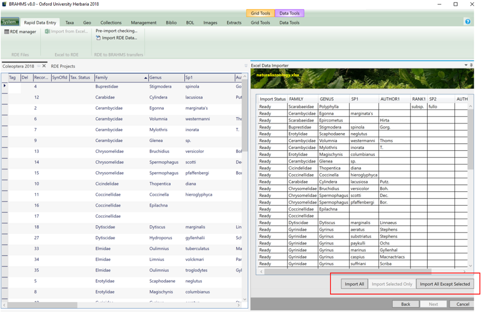Close the Coleoptera 2018 tab
The width and height of the screenshot is (486, 314).
44,66
